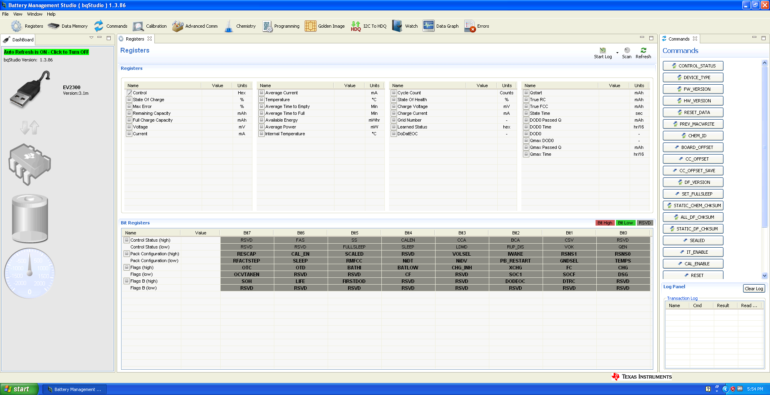Select the Registers tab

coord(136,39)
